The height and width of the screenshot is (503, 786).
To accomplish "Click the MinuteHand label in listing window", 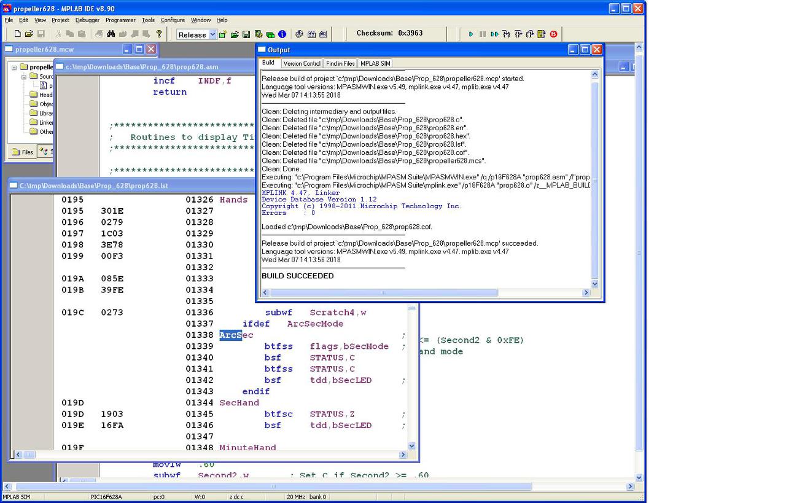I will click(247, 448).
